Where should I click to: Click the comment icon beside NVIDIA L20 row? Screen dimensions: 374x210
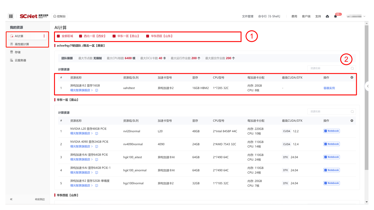coord(97,134)
